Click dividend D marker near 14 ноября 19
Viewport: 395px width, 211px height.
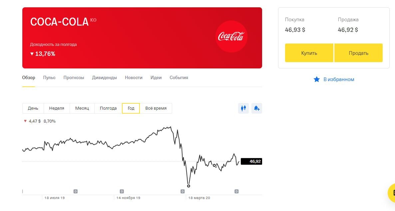(122, 191)
